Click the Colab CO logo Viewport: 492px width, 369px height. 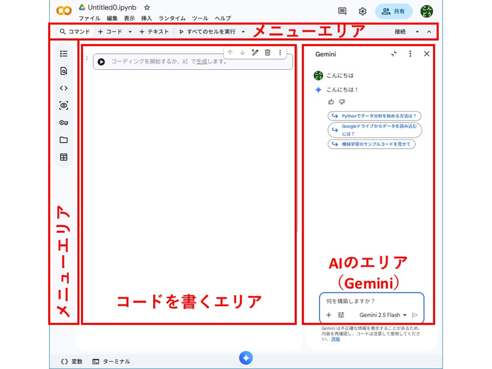click(64, 11)
